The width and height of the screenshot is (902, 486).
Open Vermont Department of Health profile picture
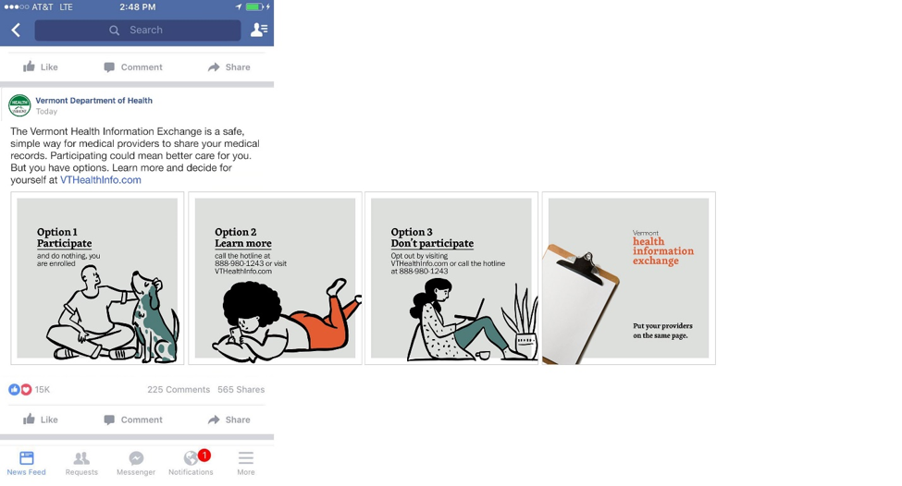point(19,105)
